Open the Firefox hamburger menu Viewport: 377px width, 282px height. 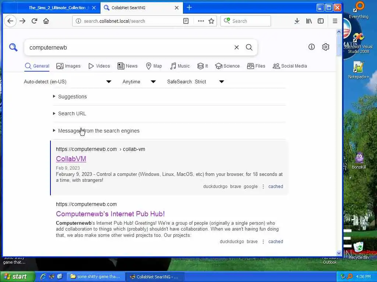335,21
